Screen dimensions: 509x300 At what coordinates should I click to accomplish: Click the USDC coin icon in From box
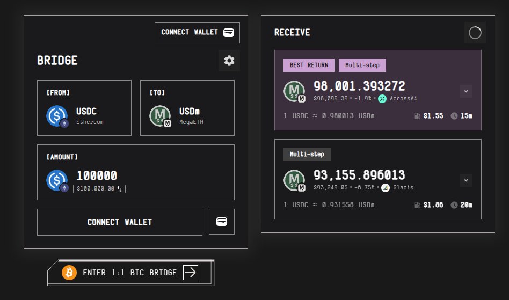pos(57,116)
